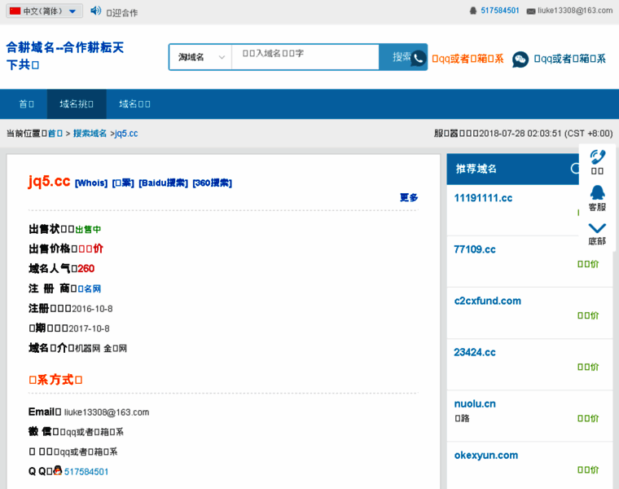Click registration date 2016-10-8
Viewport: 619px width, 489px height.
tap(92, 309)
